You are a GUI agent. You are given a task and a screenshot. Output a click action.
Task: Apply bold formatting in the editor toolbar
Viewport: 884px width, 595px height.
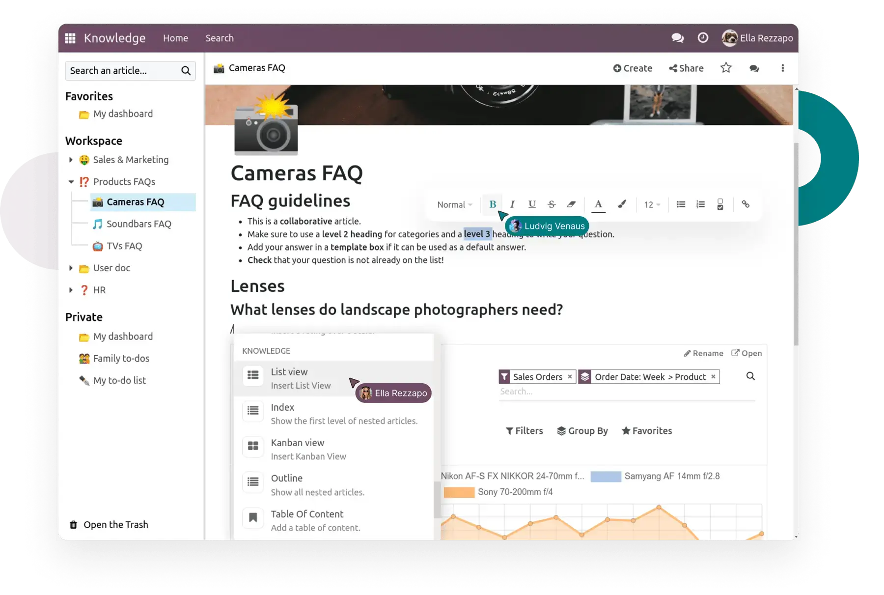point(493,204)
